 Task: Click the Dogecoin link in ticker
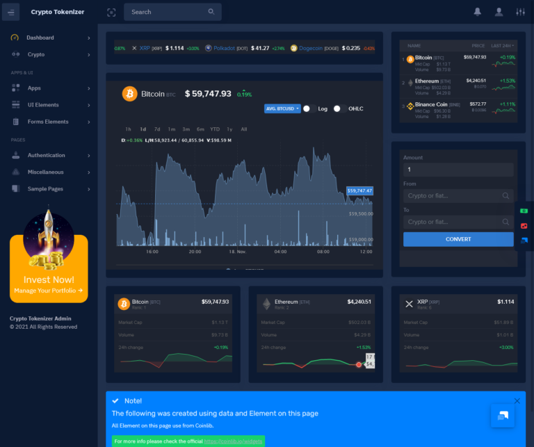311,49
